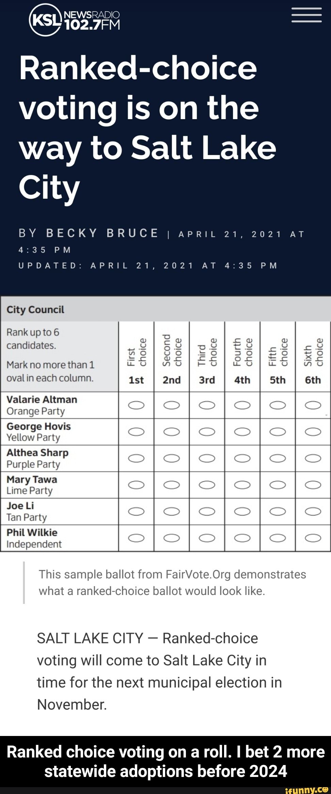This screenshot has height=794, width=331.
Task: Open the hamburger menu
Action: tap(306, 15)
